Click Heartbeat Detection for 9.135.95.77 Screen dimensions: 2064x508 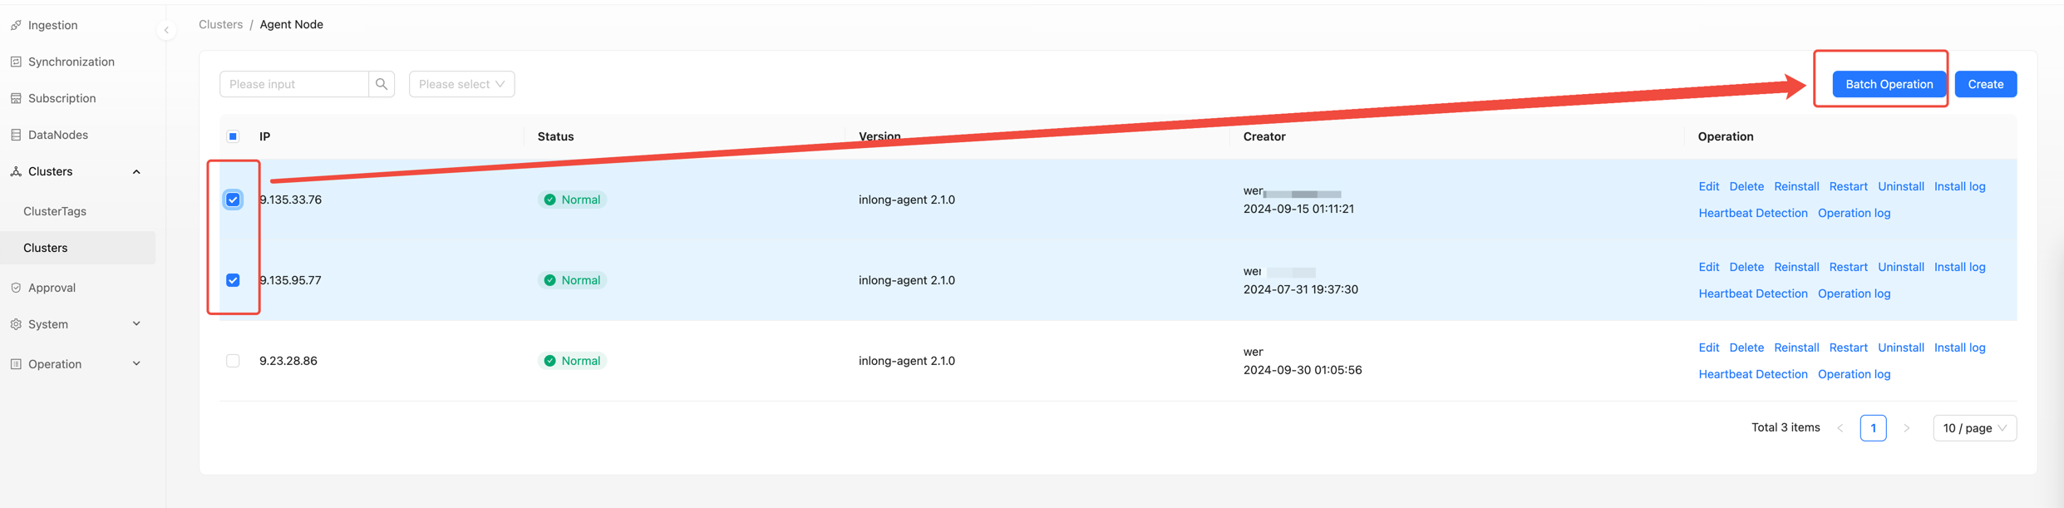tap(1752, 293)
